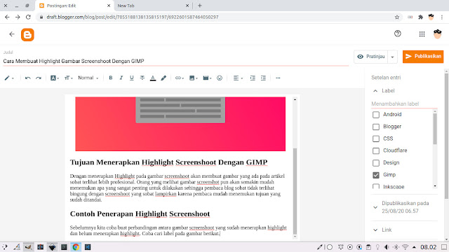Viewport: 449px width, 252px height.
Task: Open the account avatar menu
Action: point(437,34)
